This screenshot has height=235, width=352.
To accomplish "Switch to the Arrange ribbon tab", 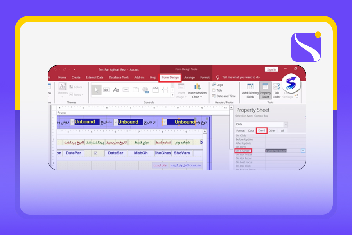I will pyautogui.click(x=189, y=78).
